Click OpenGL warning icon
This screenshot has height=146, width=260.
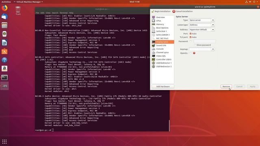pos(194,53)
